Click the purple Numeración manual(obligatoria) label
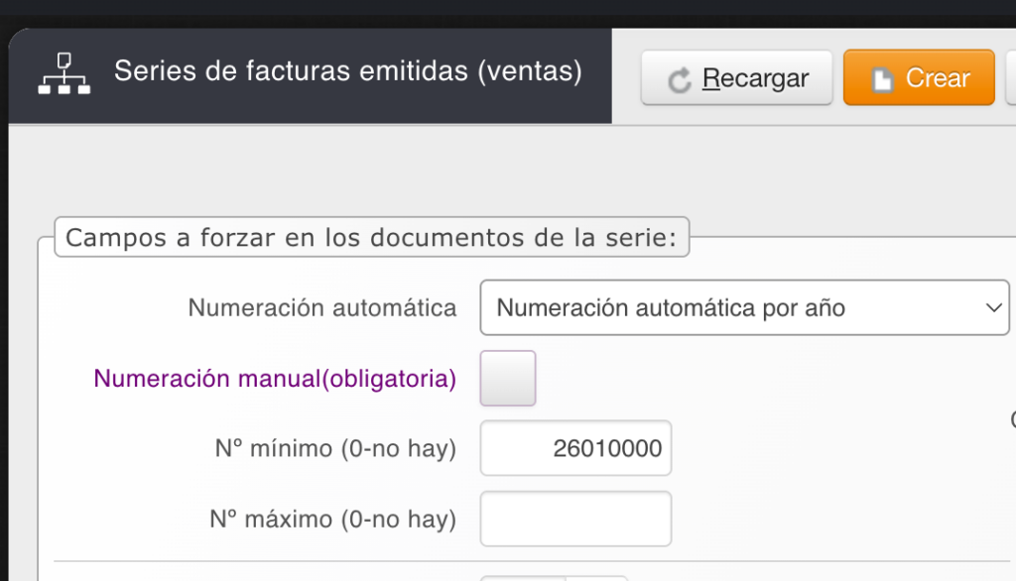Image resolution: width=1016 pixels, height=581 pixels. (275, 379)
